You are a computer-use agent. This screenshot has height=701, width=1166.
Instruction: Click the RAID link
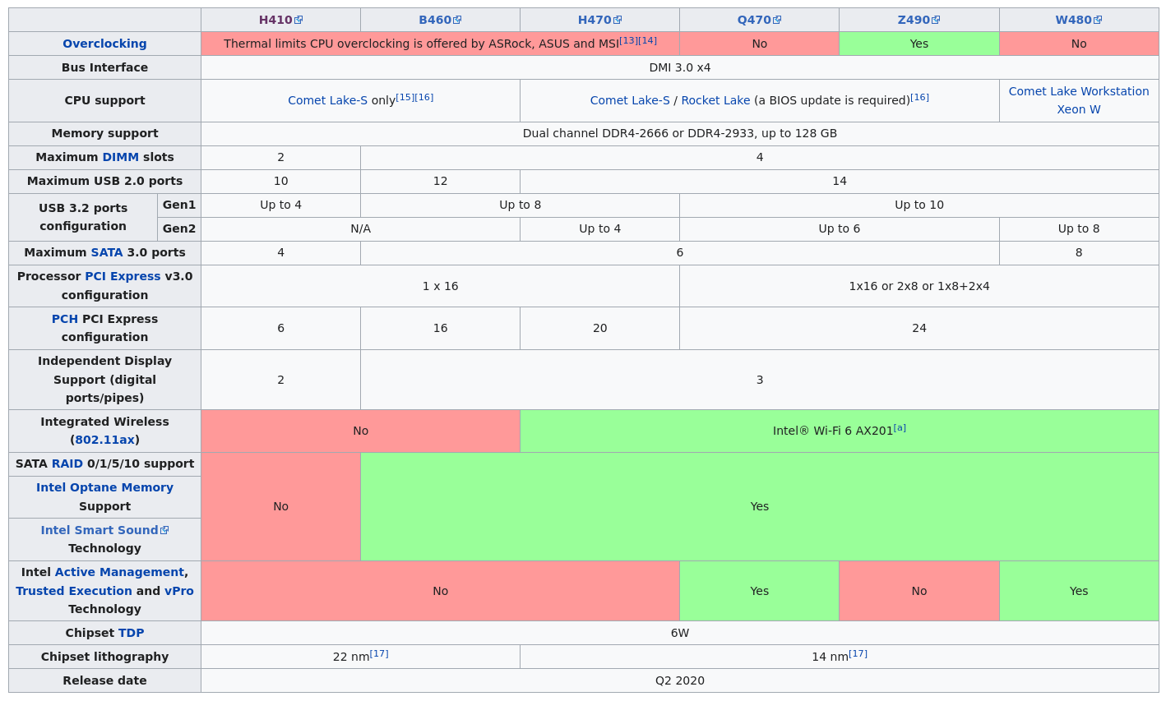[x=67, y=463]
